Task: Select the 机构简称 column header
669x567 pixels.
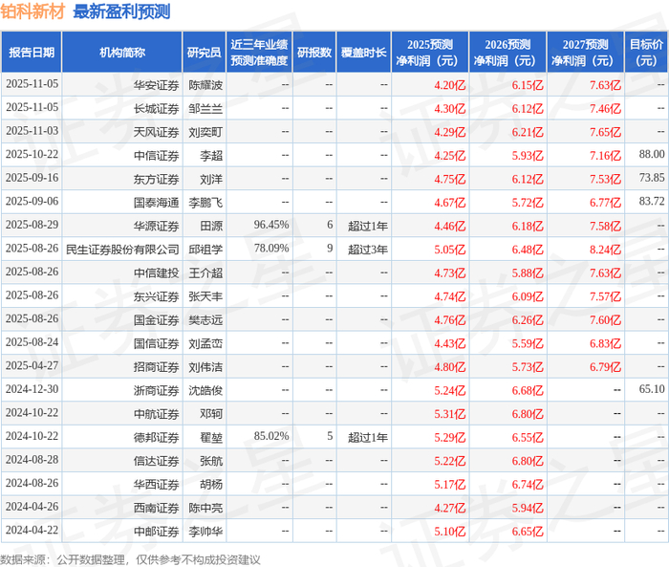Action: click(122, 52)
